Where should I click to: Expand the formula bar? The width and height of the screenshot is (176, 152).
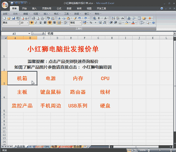(x=175, y=33)
